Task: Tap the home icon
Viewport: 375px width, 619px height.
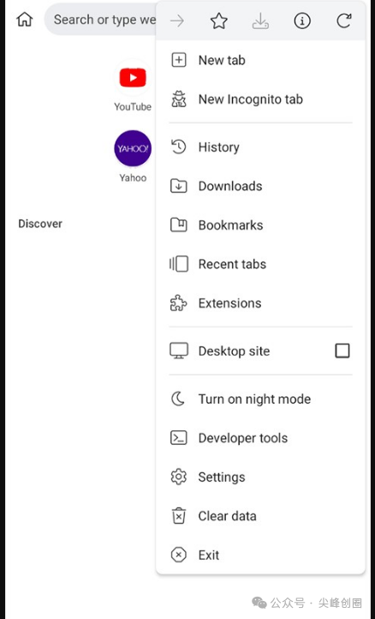Action: (x=25, y=20)
